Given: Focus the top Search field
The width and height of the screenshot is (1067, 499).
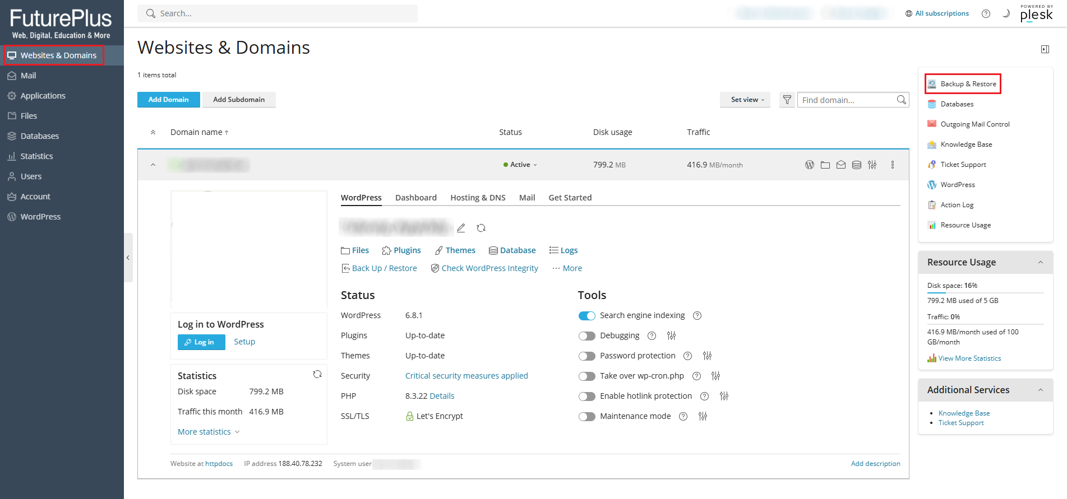Looking at the screenshot, I should tap(278, 13).
